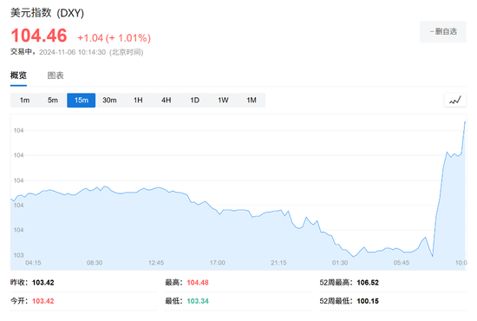Select the 15m interval

pyautogui.click(x=82, y=100)
